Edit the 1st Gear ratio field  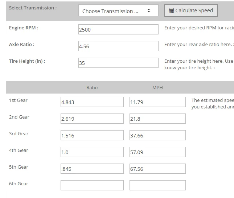coord(92,102)
